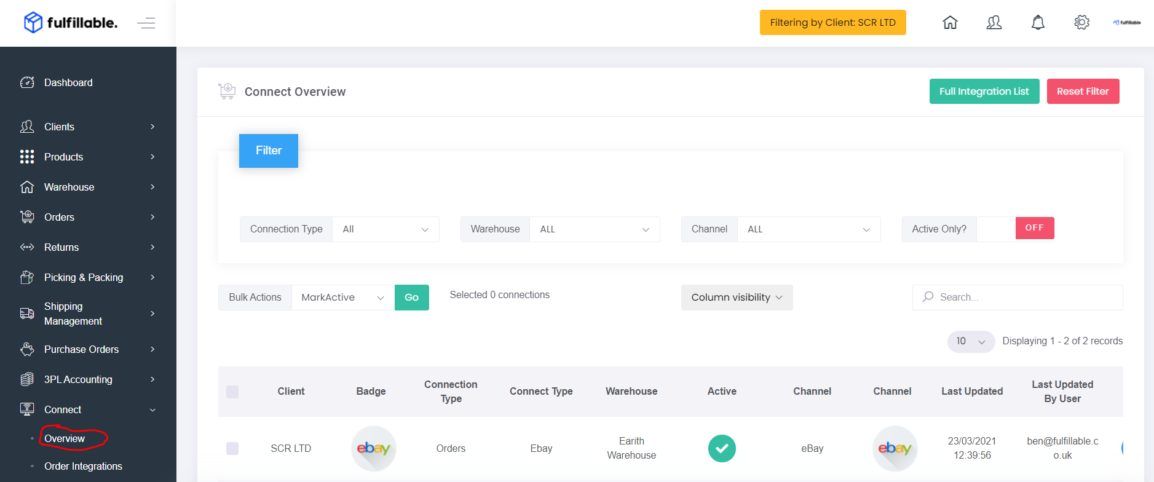Viewport: 1154px width, 482px height.
Task: Click the ben@fulfillable.co.uk user cell
Action: coord(1062,448)
